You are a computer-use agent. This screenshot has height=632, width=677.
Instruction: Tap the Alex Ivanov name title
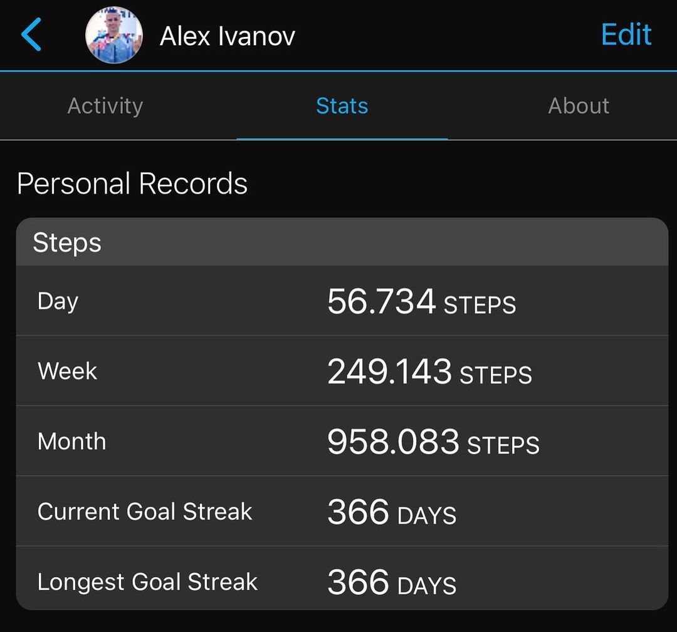click(x=228, y=36)
